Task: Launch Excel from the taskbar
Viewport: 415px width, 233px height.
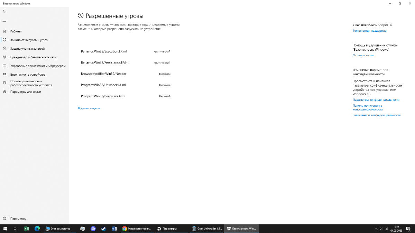Action: click(x=26, y=229)
